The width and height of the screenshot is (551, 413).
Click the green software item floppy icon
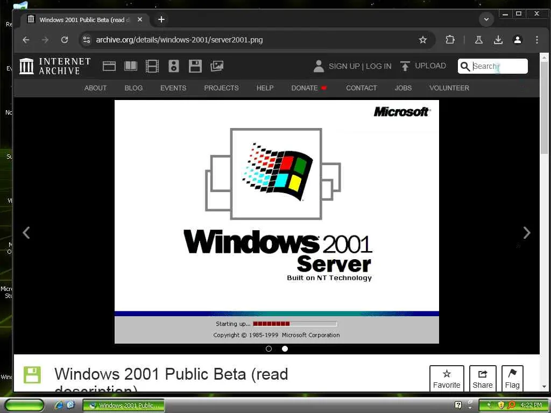[x=32, y=375]
